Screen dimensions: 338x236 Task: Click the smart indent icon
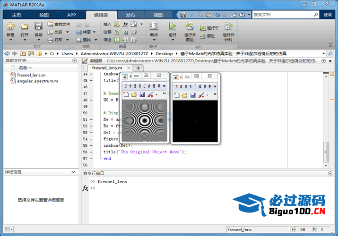[117, 40]
